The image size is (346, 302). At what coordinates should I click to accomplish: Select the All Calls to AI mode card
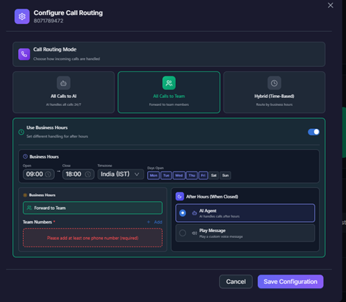63,92
